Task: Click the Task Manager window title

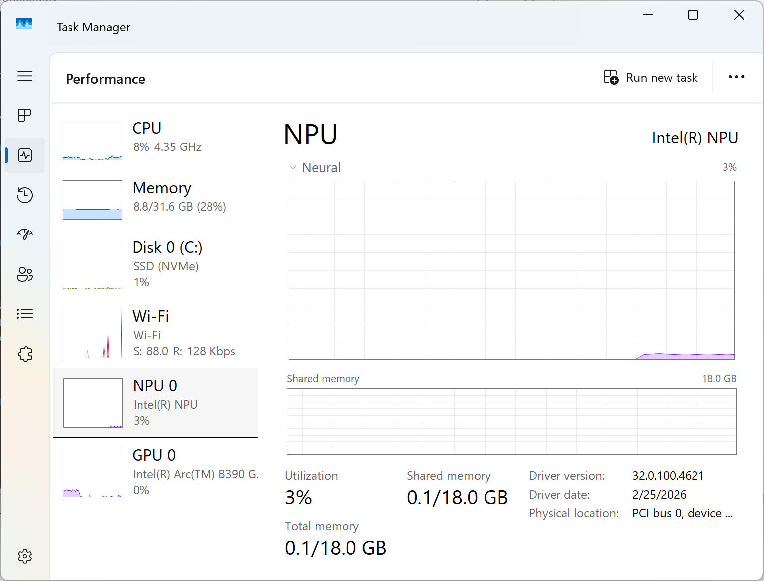Action: click(x=93, y=27)
